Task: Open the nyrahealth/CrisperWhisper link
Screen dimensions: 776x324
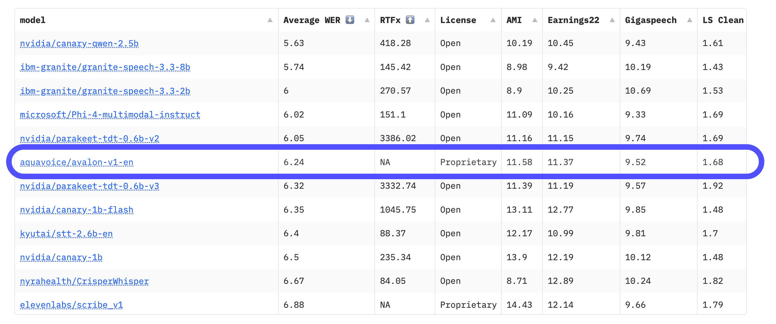Action: point(84,281)
